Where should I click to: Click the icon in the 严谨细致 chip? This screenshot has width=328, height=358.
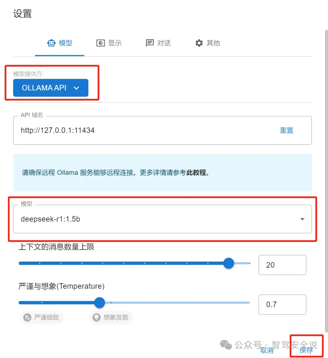click(x=27, y=317)
